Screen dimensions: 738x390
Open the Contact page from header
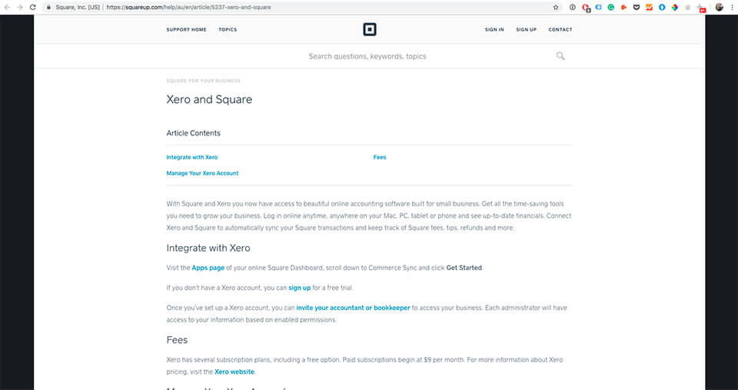tap(560, 30)
